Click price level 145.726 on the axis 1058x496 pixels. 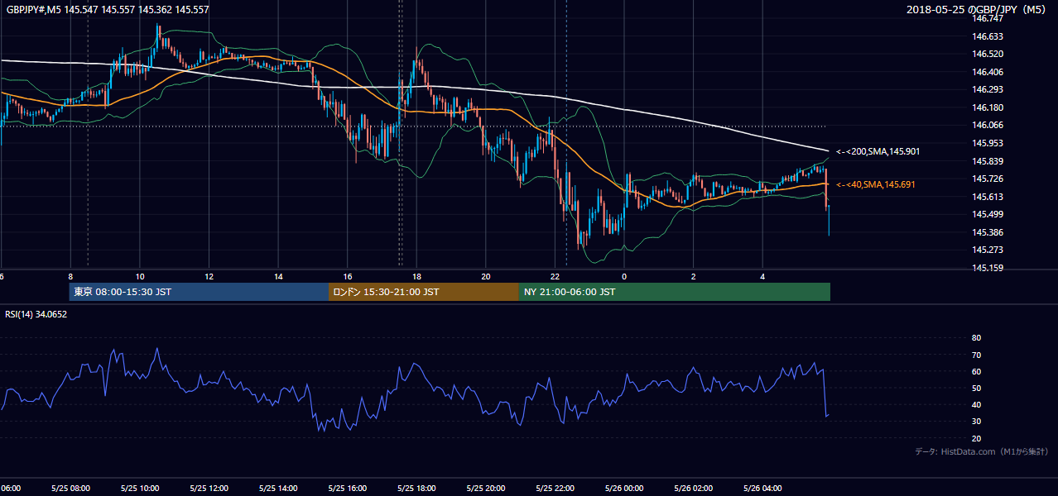click(x=988, y=179)
